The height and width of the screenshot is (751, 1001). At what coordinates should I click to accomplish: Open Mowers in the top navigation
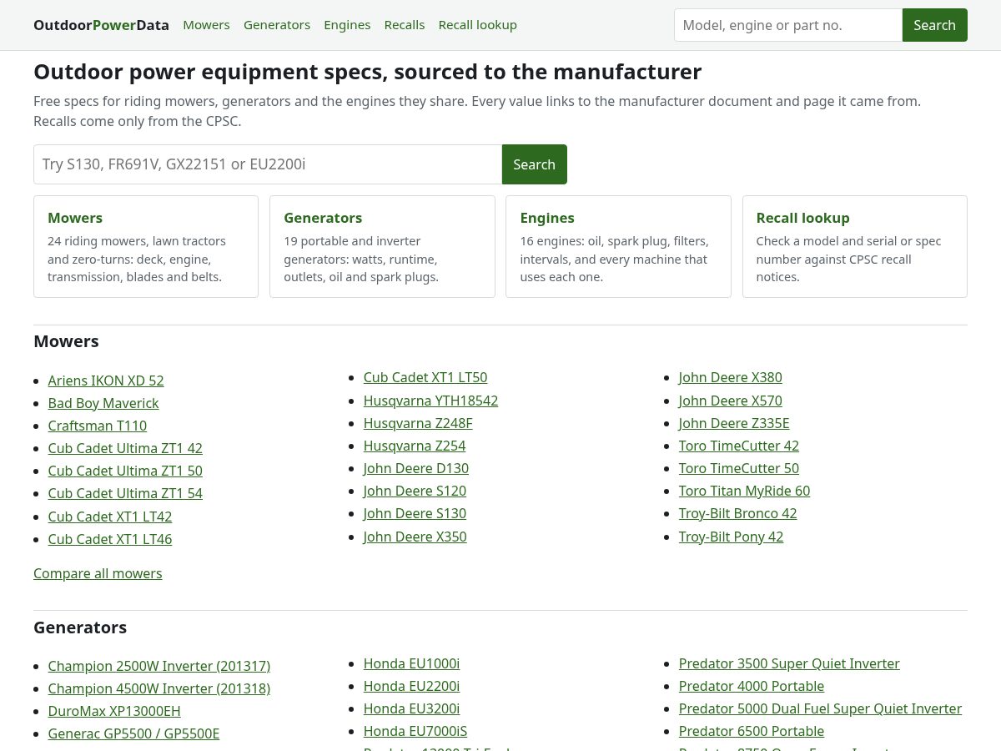tap(206, 25)
